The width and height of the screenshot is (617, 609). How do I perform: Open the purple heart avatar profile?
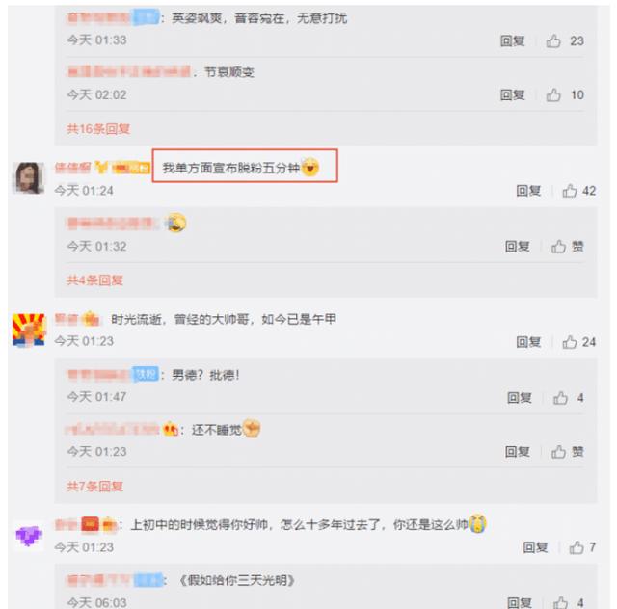(x=29, y=536)
